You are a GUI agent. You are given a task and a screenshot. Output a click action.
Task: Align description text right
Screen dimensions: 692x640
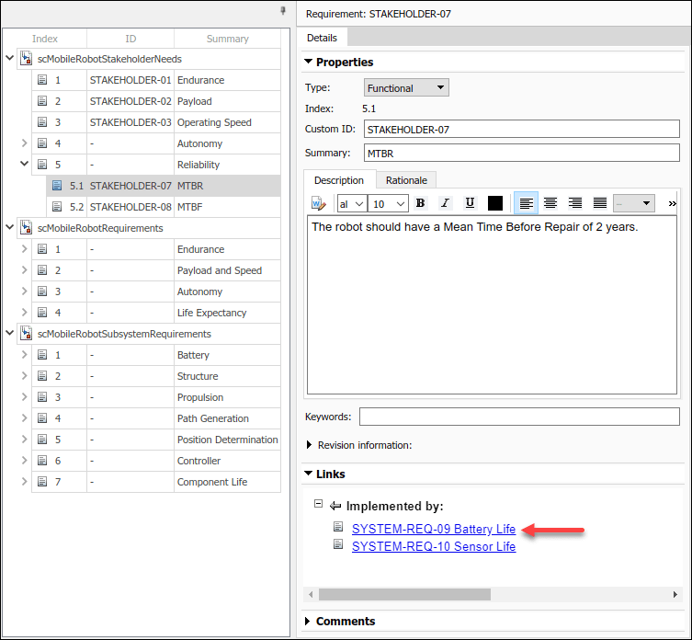point(575,203)
